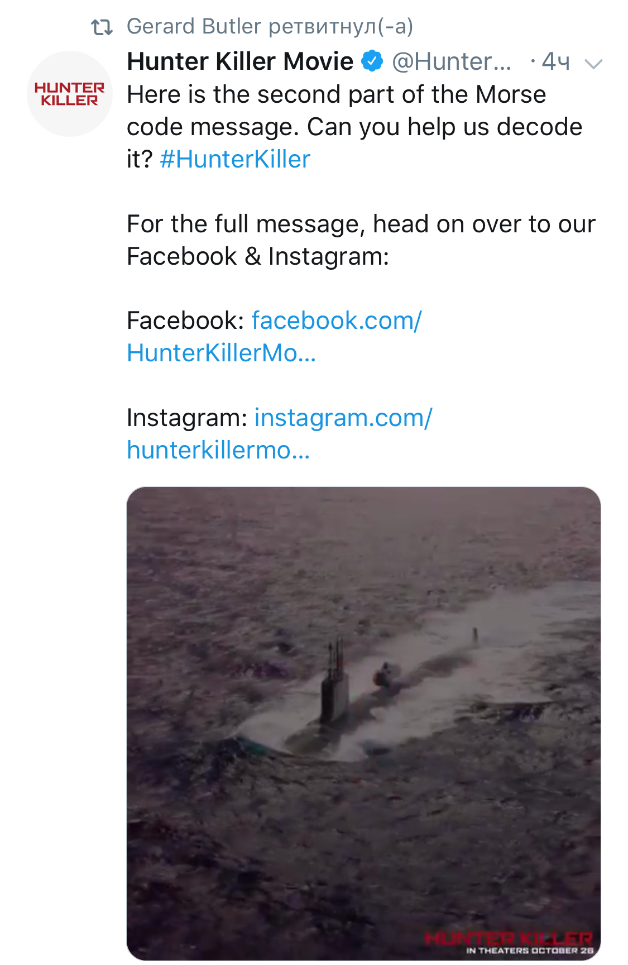Viewport: 628px width, 965px height.
Task: Tap the 4ч tweet timestamp
Action: tap(555, 61)
